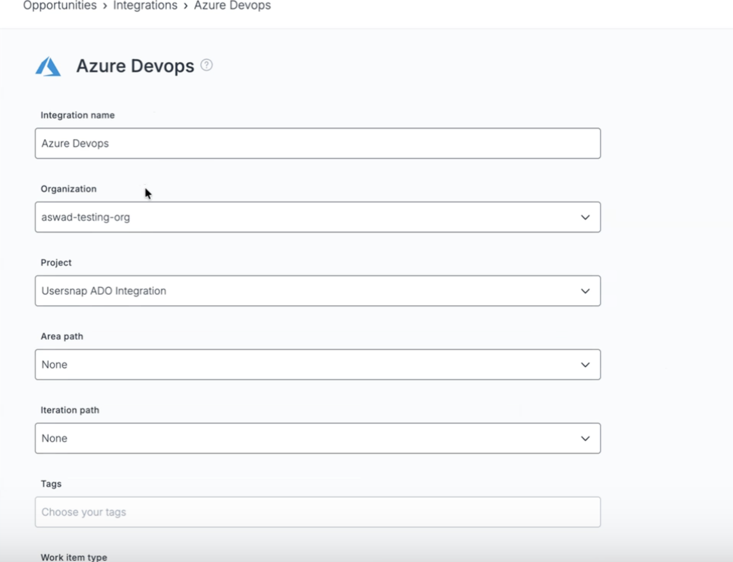
Task: Click the Azure Devops logo icon
Action: [x=48, y=66]
